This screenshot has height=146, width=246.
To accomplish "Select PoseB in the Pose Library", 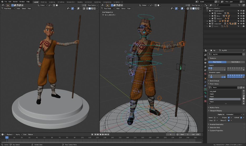I will (x=212, y=96).
